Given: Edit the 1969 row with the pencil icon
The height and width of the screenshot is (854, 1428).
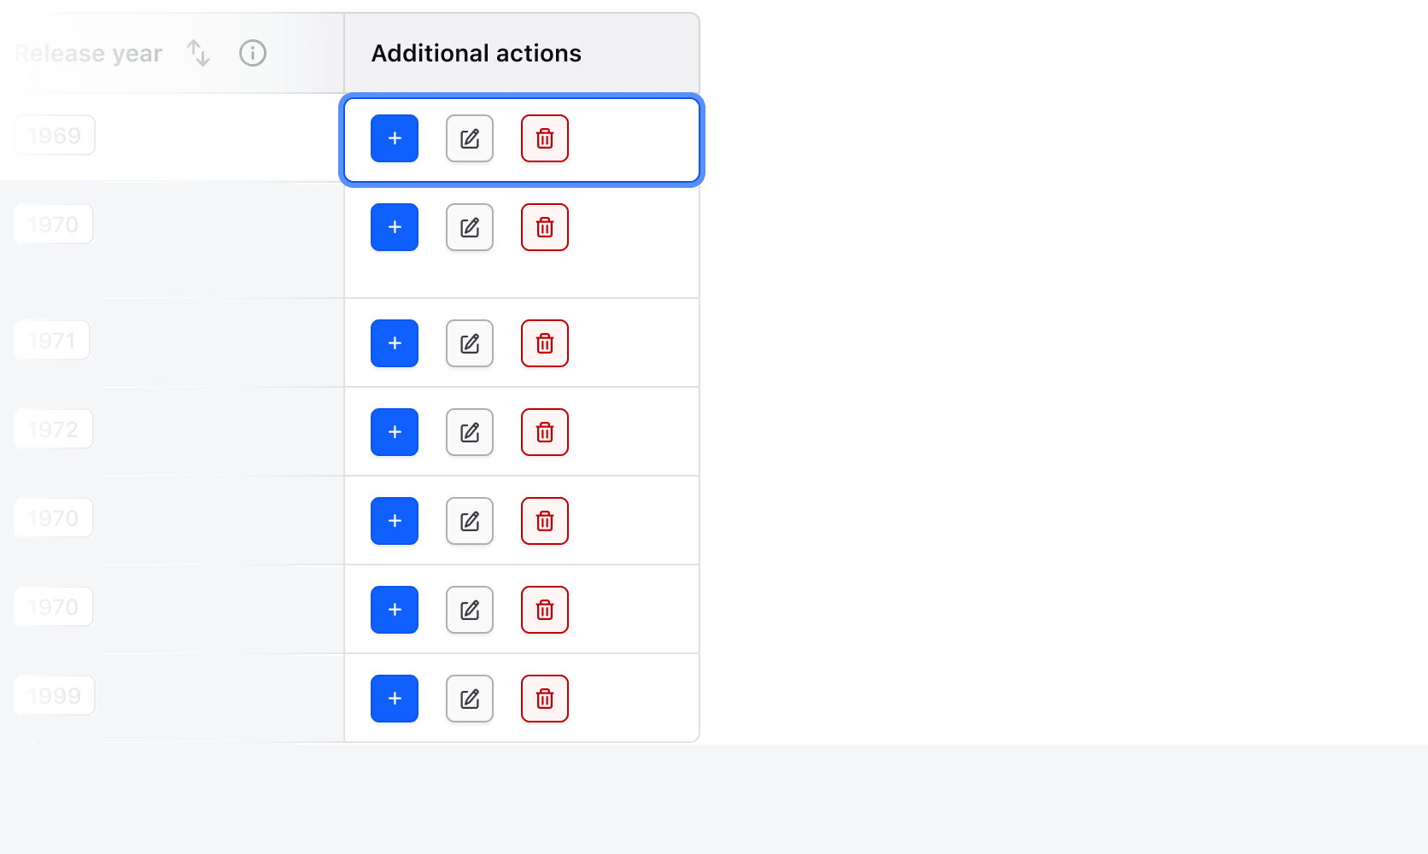Looking at the screenshot, I should pos(470,138).
